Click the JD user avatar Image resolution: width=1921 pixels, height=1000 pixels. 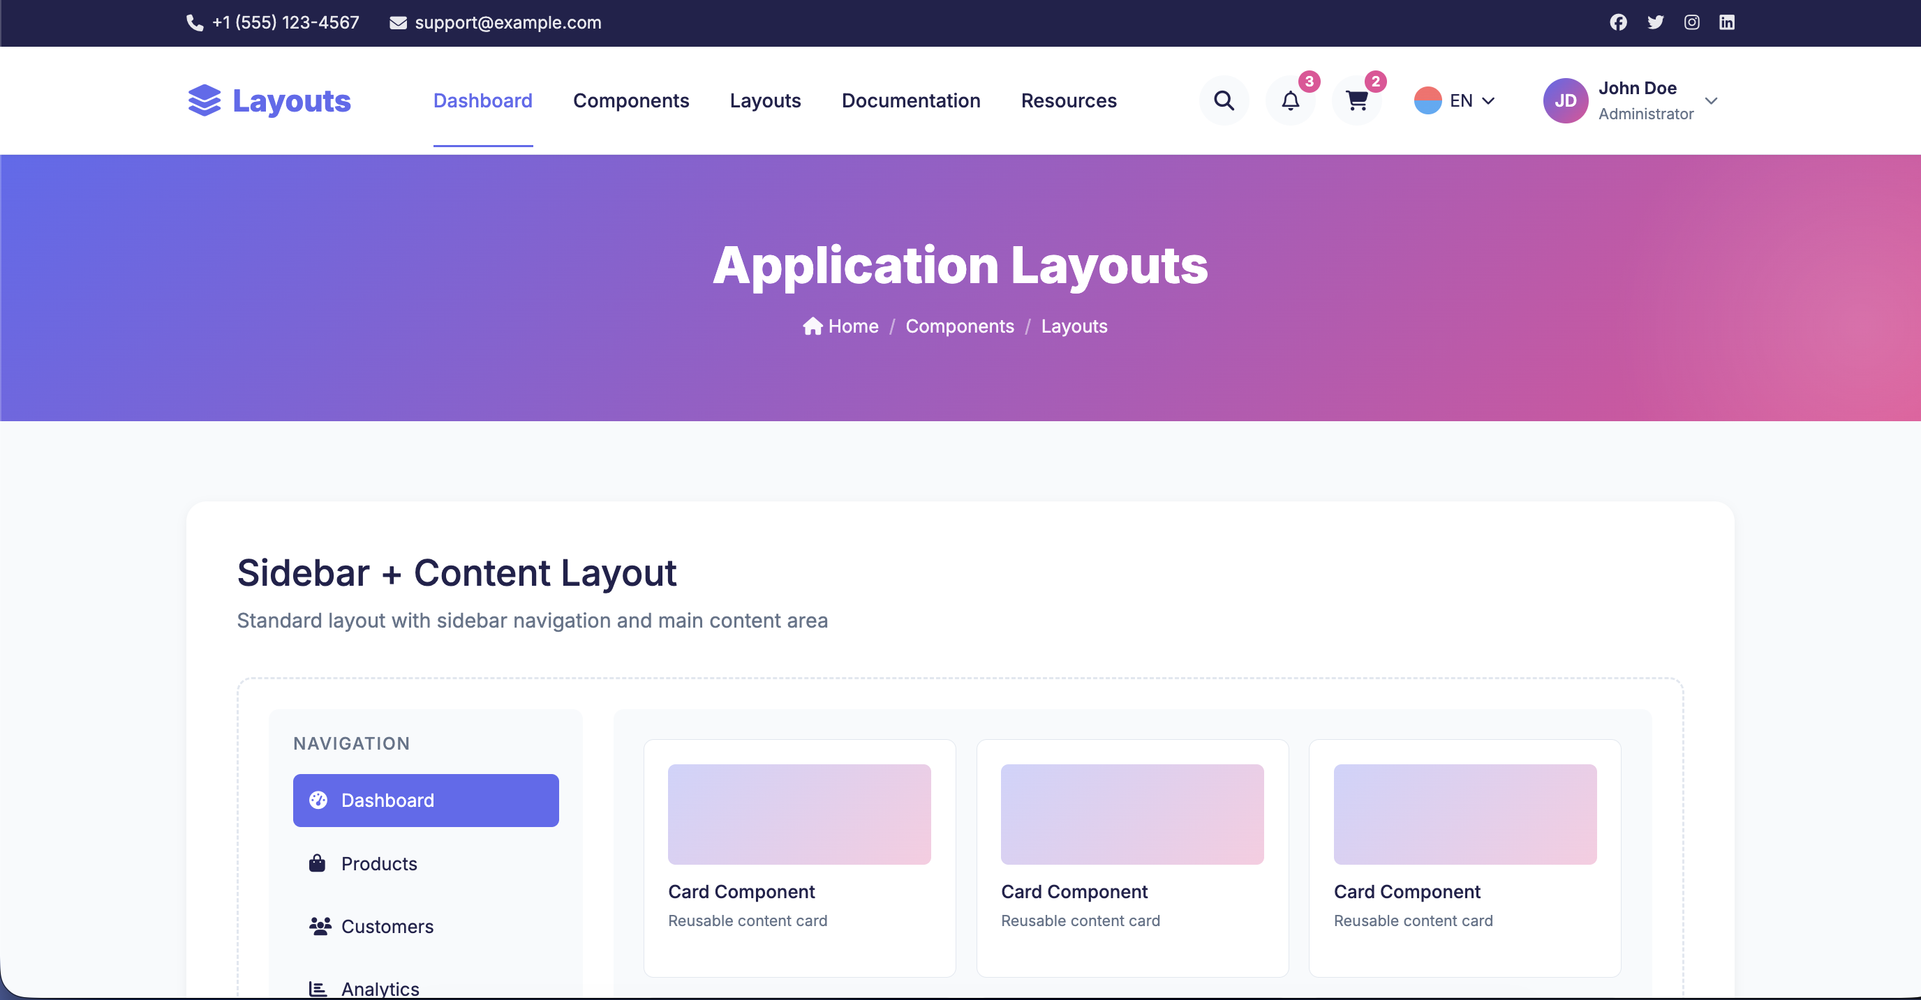click(x=1565, y=100)
